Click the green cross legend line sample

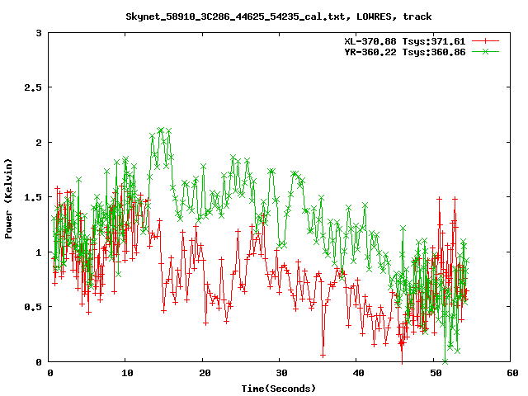[485, 51]
